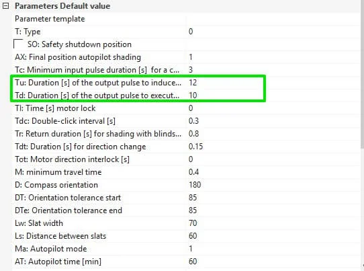Edit Tu output pulse duration value 12

click(193, 83)
